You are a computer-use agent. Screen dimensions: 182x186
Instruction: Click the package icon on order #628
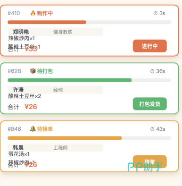[33, 71]
